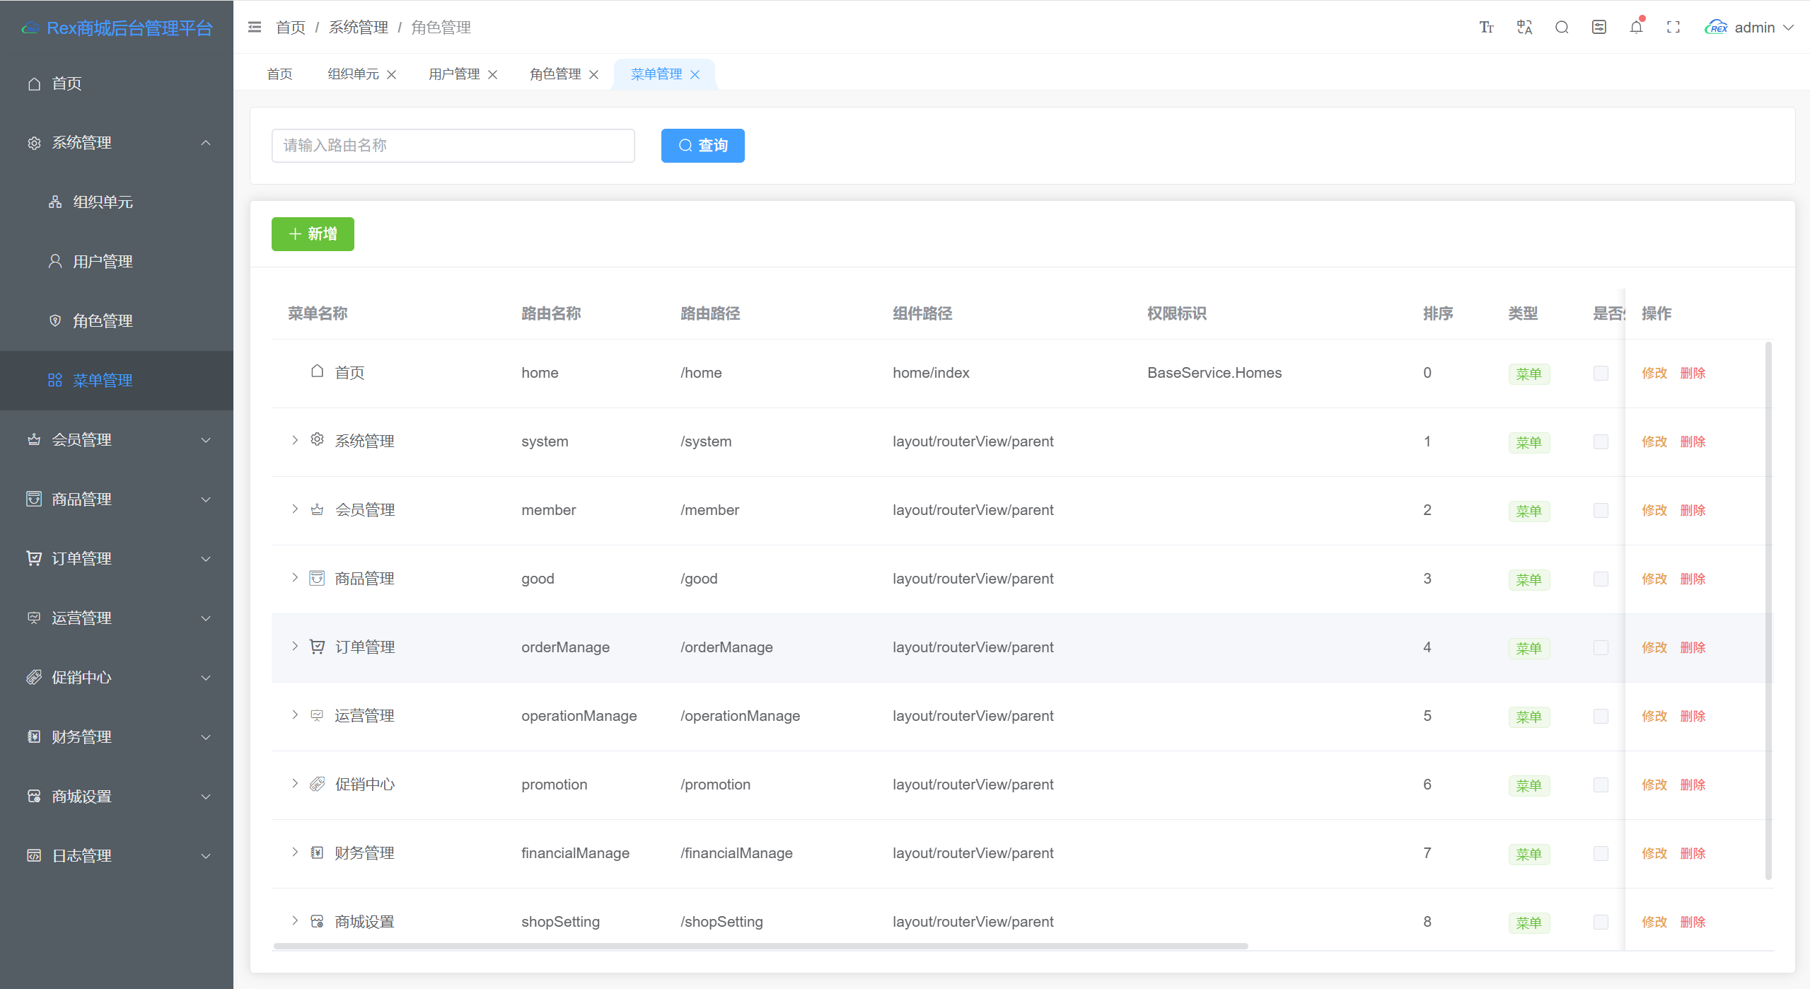Open the font size setting icon
This screenshot has width=1810, height=989.
click(x=1486, y=28)
